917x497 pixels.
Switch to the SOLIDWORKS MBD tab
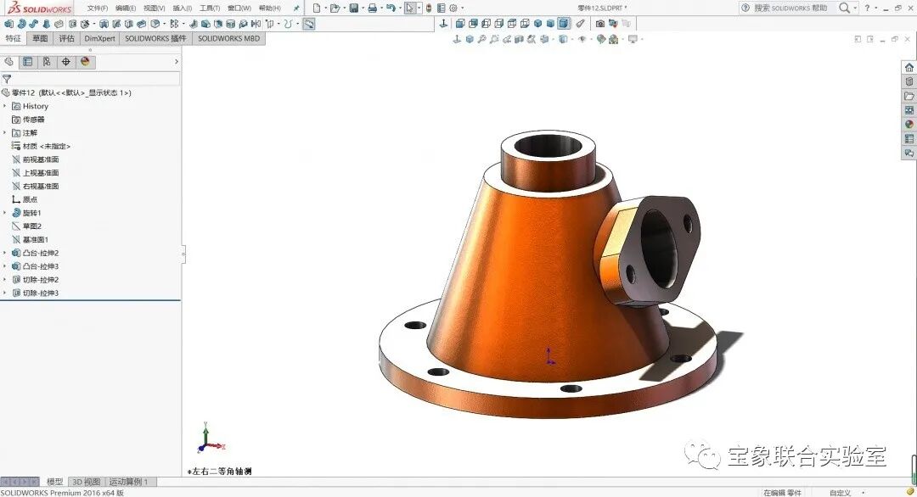[x=228, y=38]
